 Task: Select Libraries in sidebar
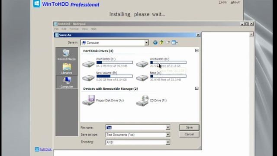[x=67, y=69]
